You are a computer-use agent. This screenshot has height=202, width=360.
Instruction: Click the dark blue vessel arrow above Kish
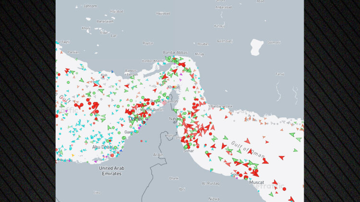pyautogui.click(x=112, y=72)
